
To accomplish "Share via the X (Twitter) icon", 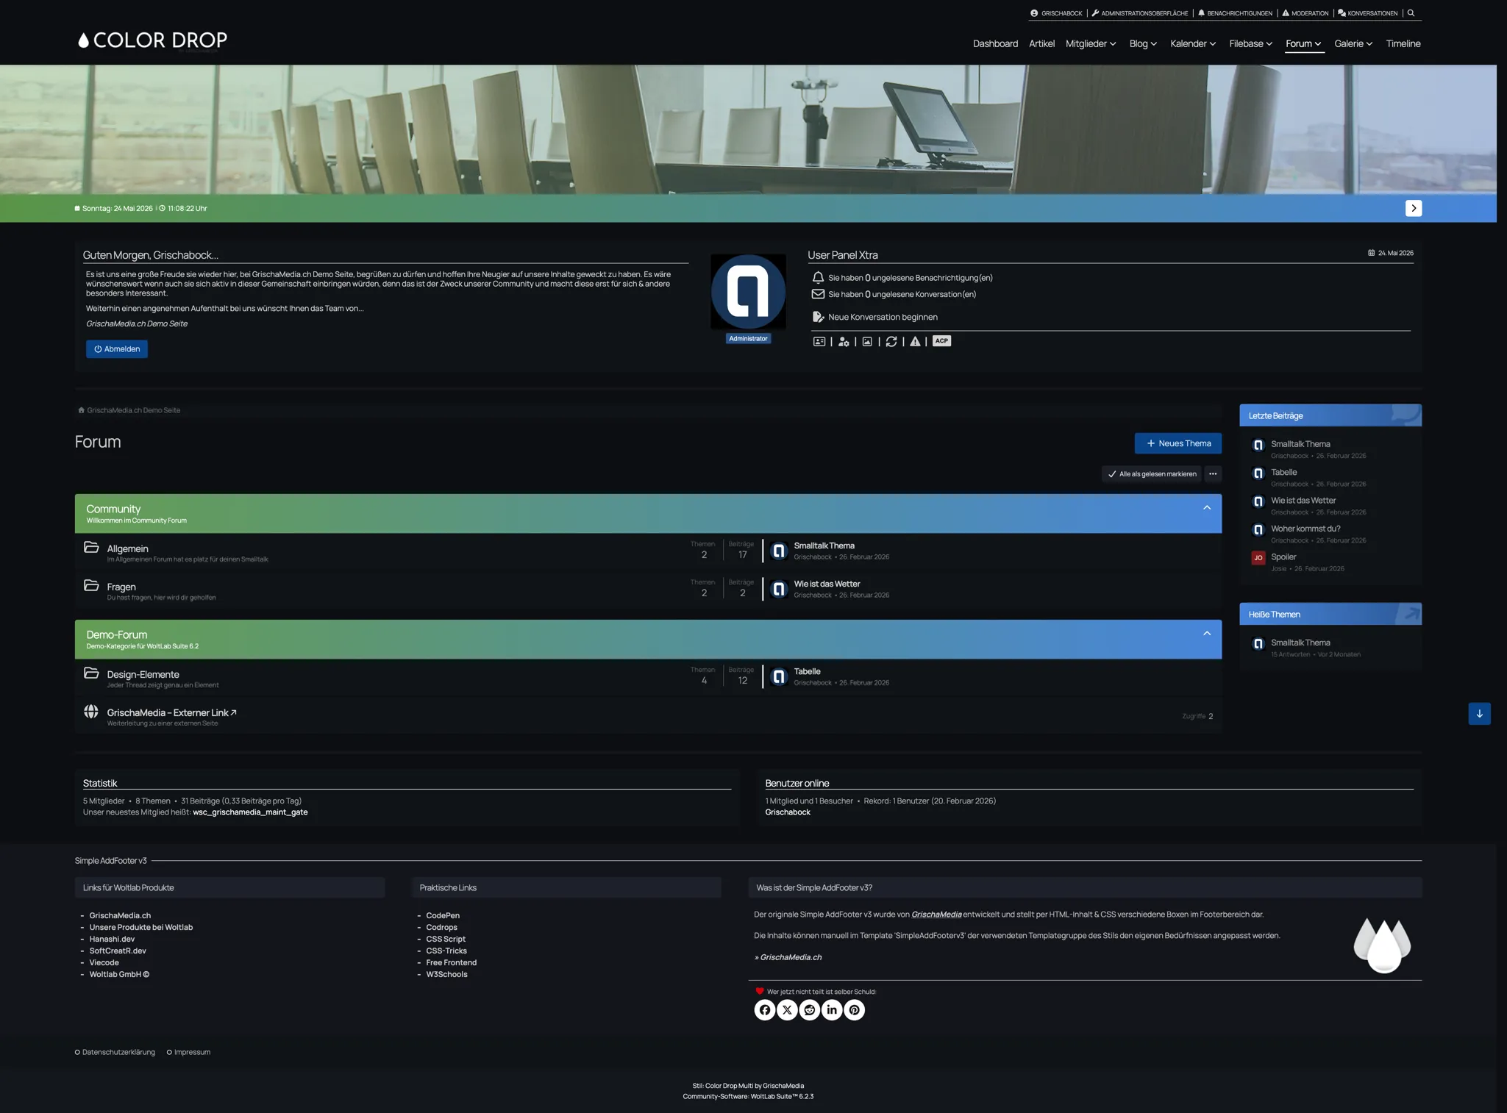I will tap(787, 1010).
